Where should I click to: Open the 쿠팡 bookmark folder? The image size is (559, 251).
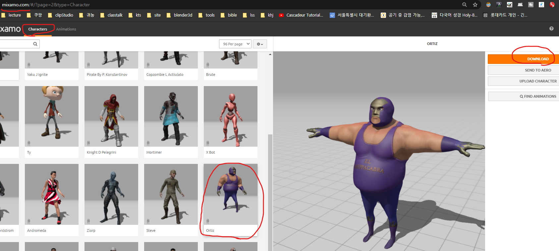pyautogui.click(x=34, y=15)
